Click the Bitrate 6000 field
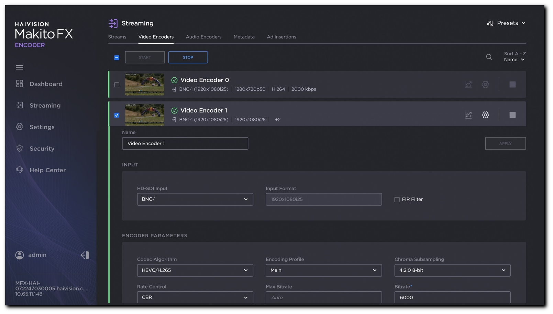The width and height of the screenshot is (553, 314). coord(453,297)
